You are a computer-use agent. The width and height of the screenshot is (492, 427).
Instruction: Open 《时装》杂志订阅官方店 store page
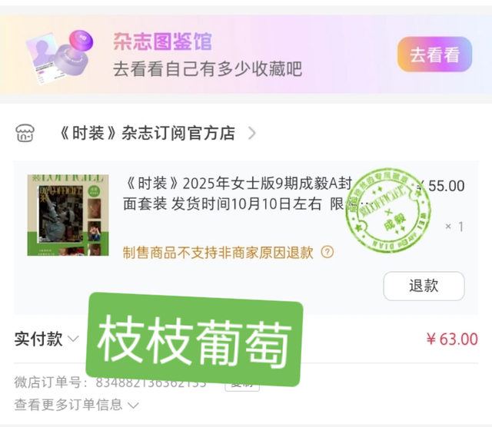tap(147, 133)
